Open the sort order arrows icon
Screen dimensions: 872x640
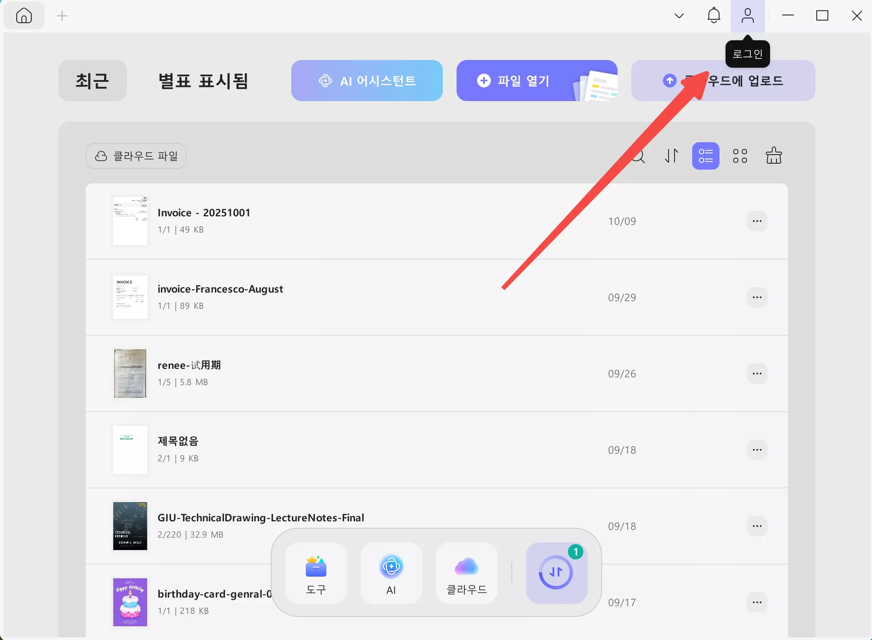672,156
